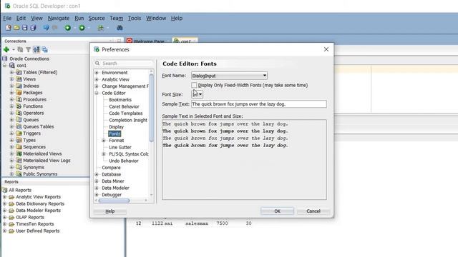The width and height of the screenshot is (458, 257).
Task: Select OLAP Reports in Reports panel
Action: click(30, 217)
